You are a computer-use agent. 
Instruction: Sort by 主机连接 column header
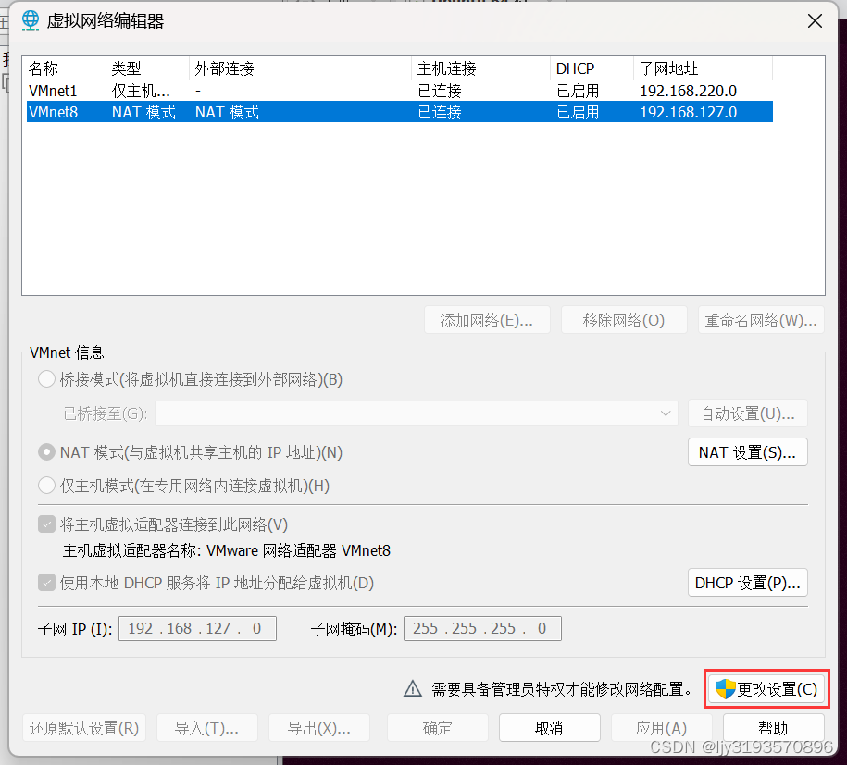click(480, 68)
